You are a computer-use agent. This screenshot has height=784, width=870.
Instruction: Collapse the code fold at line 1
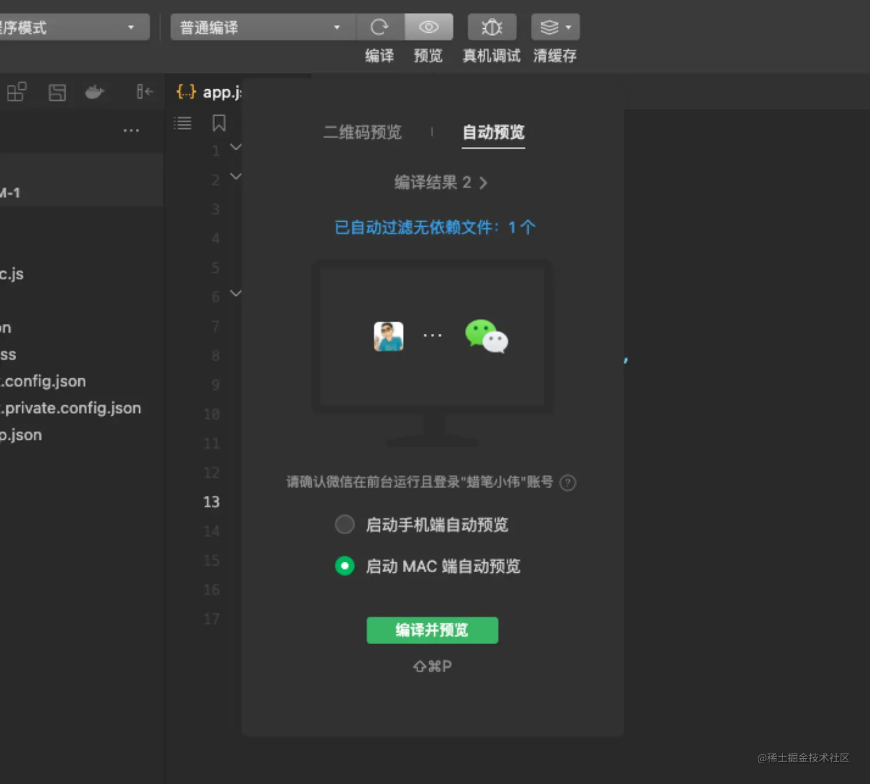pos(235,147)
